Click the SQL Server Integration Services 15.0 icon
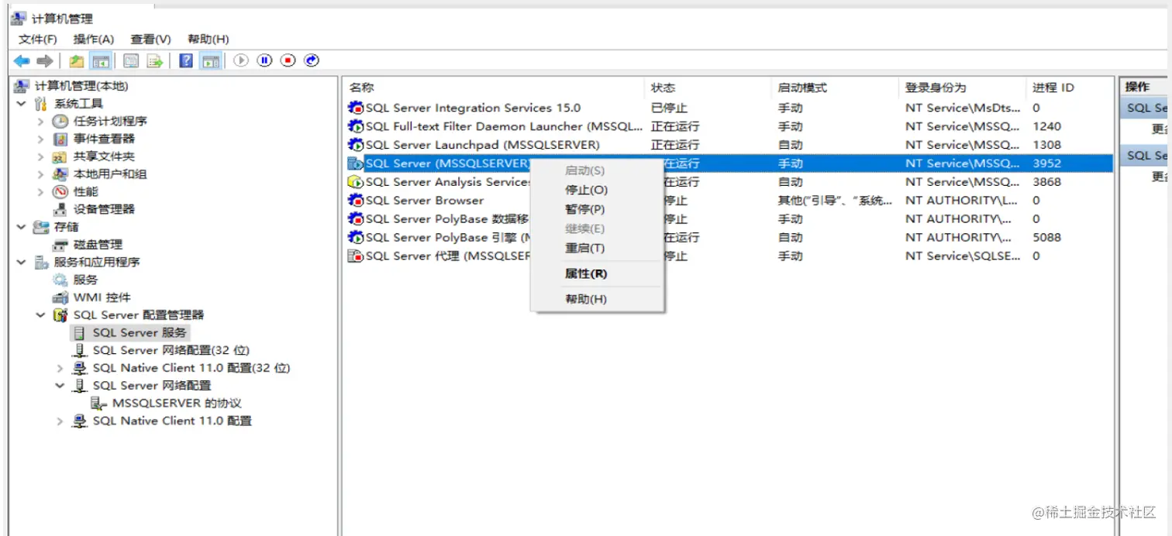 [x=356, y=108]
